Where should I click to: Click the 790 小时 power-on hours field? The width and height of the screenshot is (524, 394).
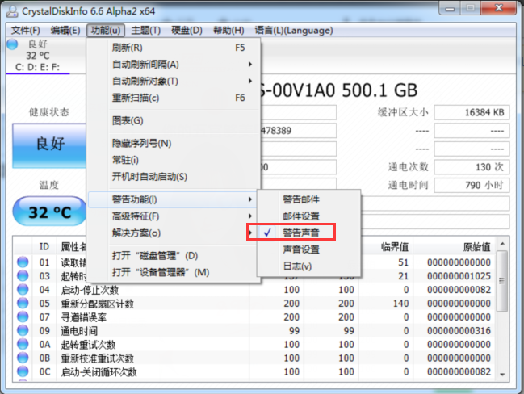pyautogui.click(x=472, y=185)
